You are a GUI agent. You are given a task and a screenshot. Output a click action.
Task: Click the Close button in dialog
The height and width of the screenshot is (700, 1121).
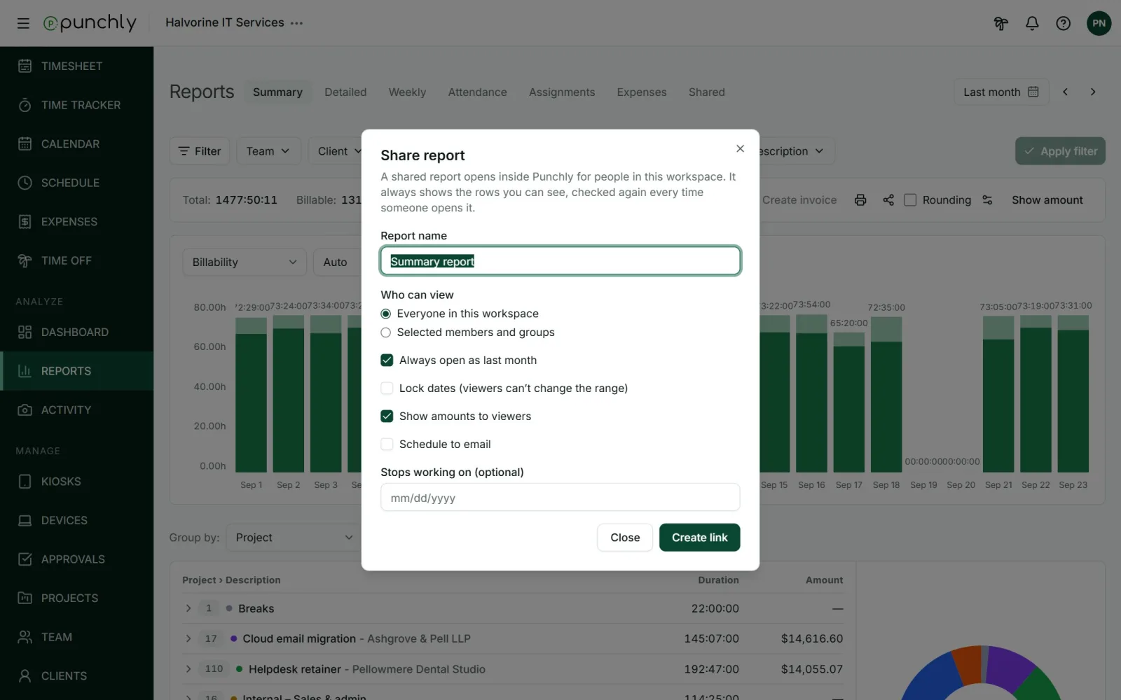625,538
